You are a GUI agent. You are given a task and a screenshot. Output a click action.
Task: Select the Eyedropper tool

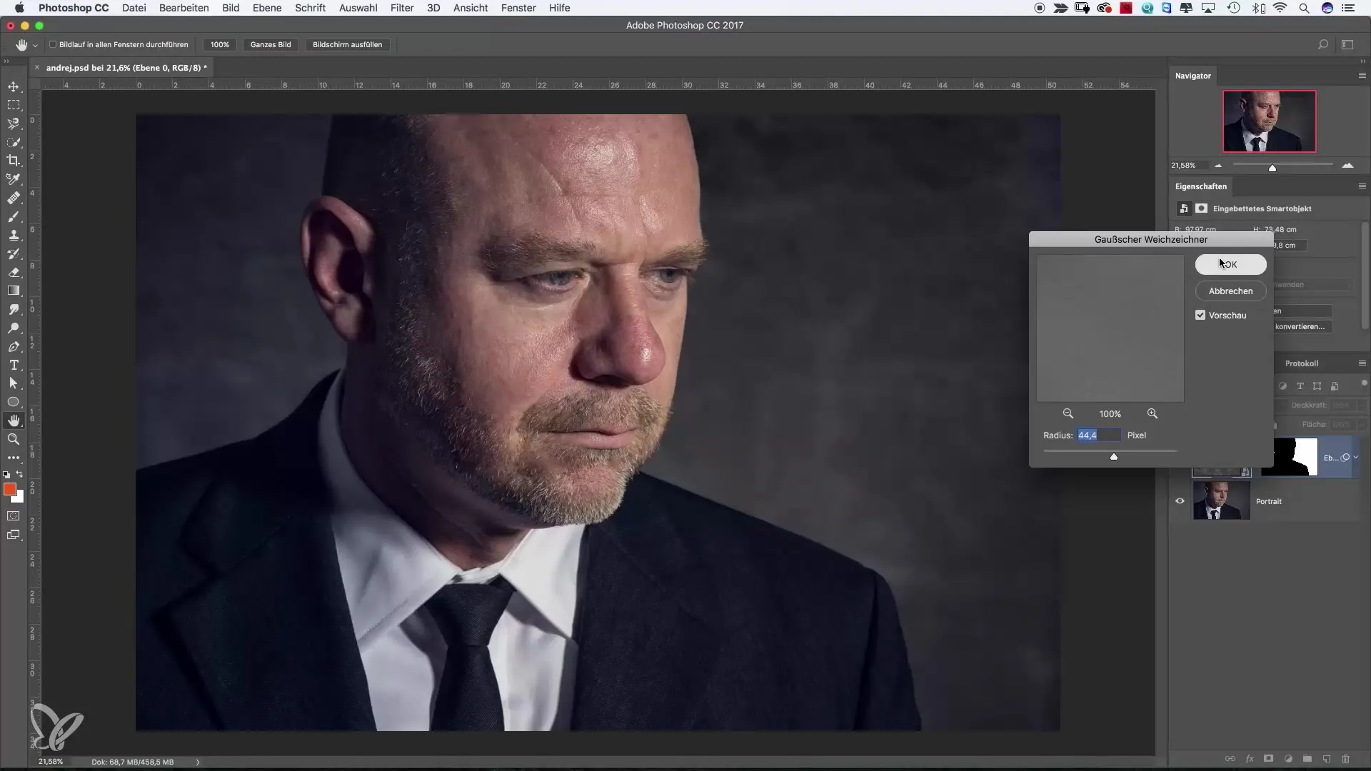tap(14, 179)
